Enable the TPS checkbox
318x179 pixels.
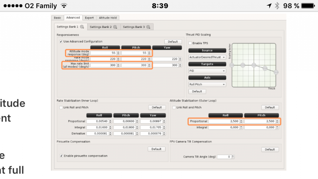pos(190,43)
